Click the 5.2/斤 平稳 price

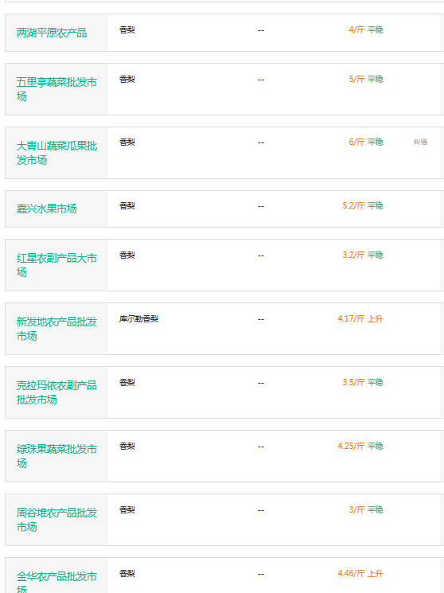tap(363, 205)
